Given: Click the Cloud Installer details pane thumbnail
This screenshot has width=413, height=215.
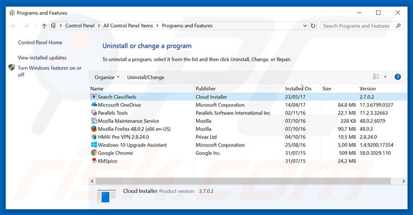Looking at the screenshot, I should 107,197.
